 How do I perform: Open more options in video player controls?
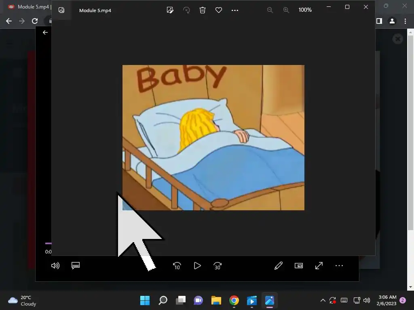point(339,266)
